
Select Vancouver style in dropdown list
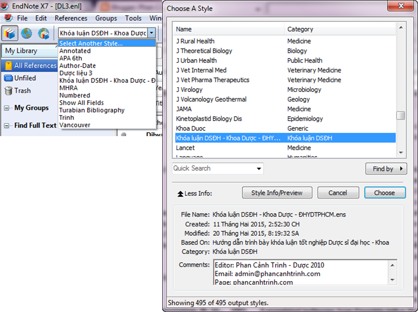click(x=107, y=125)
